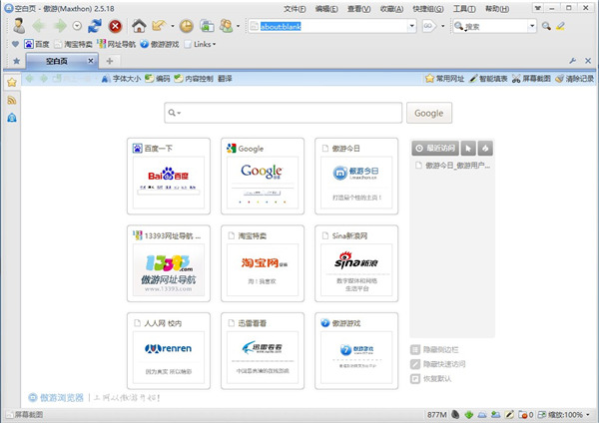Click 字体大小 font size button
This screenshot has width=599, height=423.
[121, 79]
